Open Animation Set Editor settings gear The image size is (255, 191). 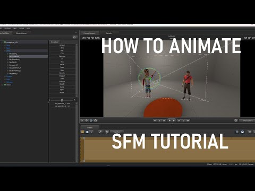coord(74,37)
